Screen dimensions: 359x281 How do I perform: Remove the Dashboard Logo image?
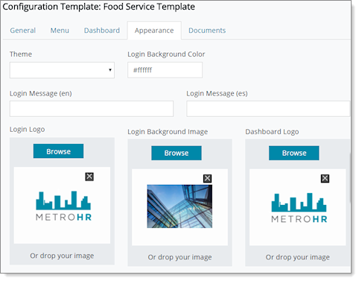point(325,178)
